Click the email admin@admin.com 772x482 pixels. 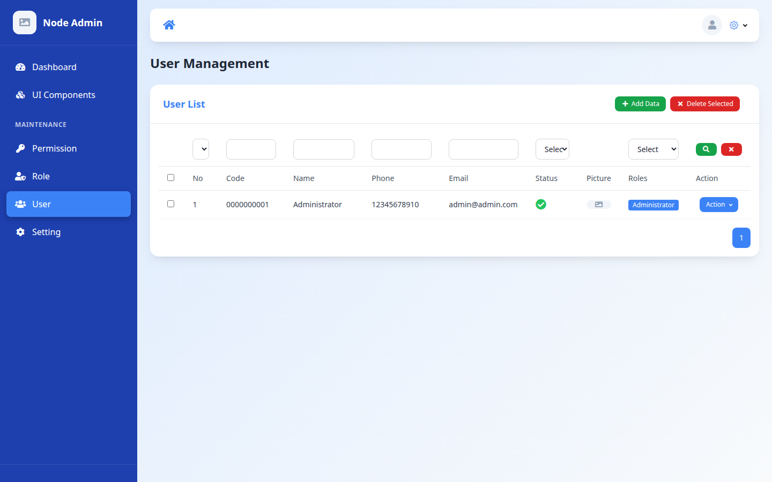(x=483, y=205)
